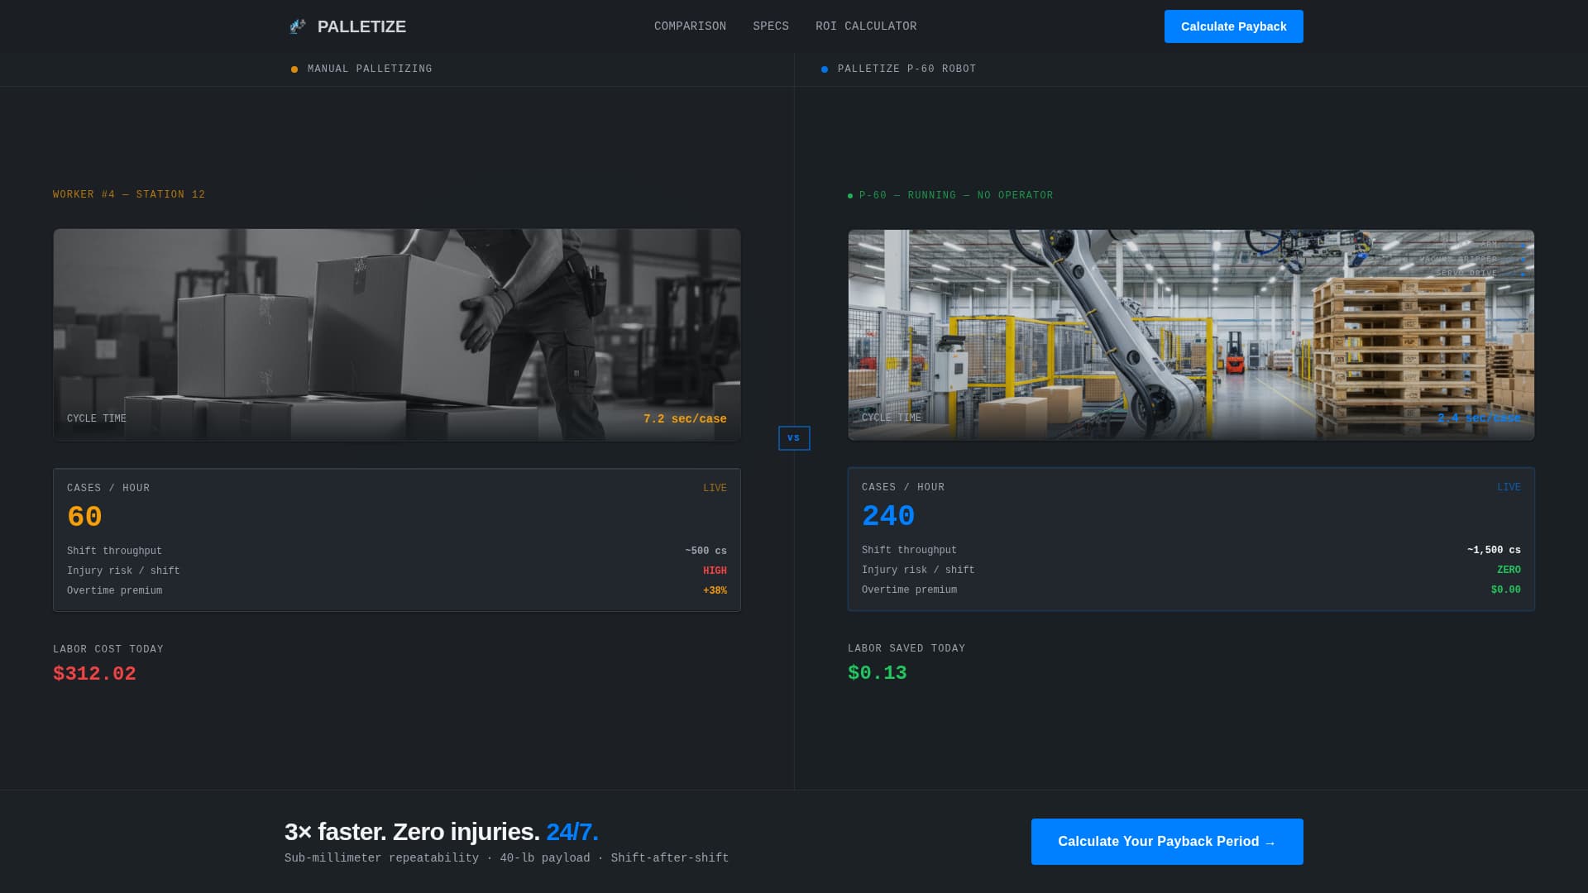Click the blue Palletize P-60 Robot status dot
This screenshot has width=1588, height=893.
(x=823, y=69)
